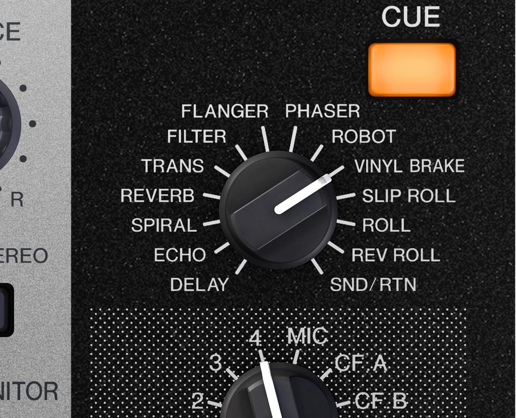Choose the ROBOT effect position
The image size is (516, 418).
coord(364,136)
